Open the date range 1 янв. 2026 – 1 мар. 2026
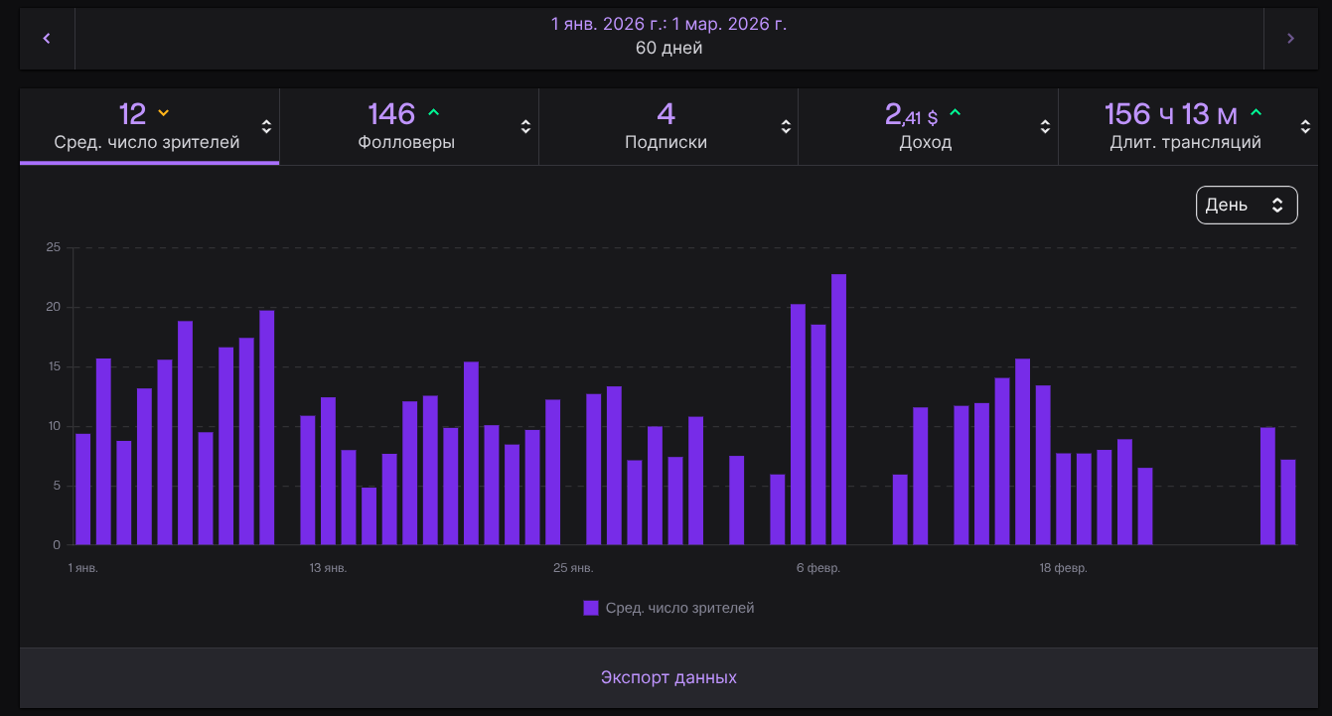 668,24
